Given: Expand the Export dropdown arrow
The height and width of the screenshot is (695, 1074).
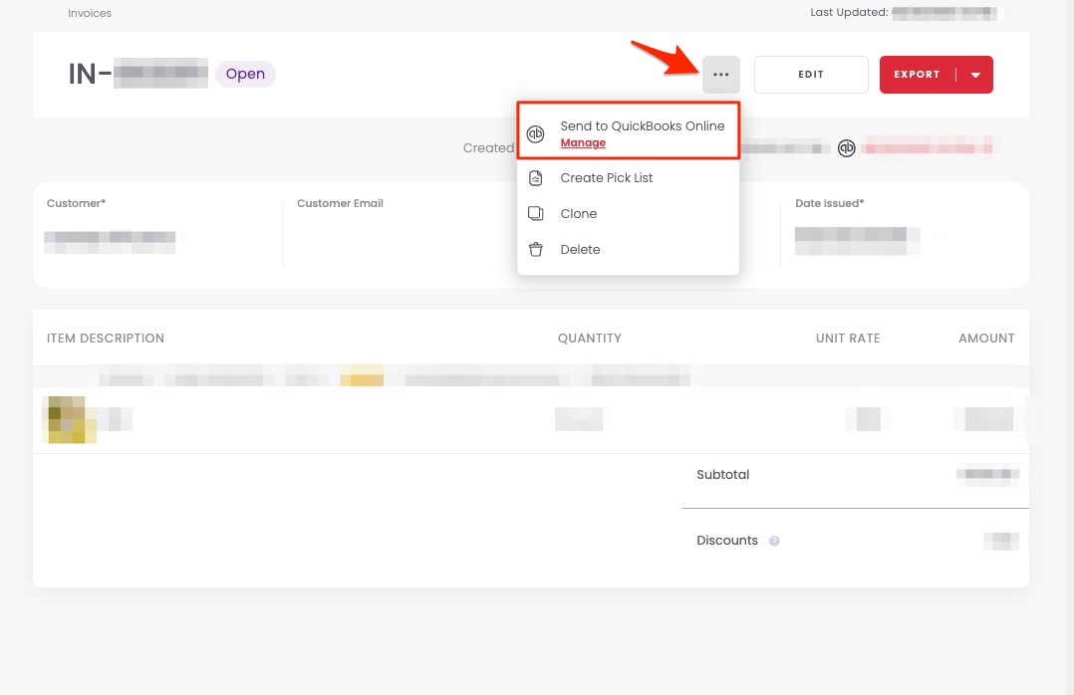Looking at the screenshot, I should point(975,75).
